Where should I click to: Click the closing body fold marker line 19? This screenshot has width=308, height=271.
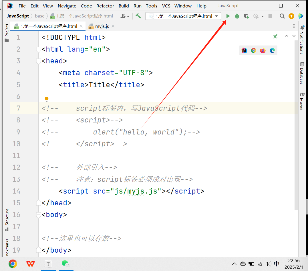38,250
